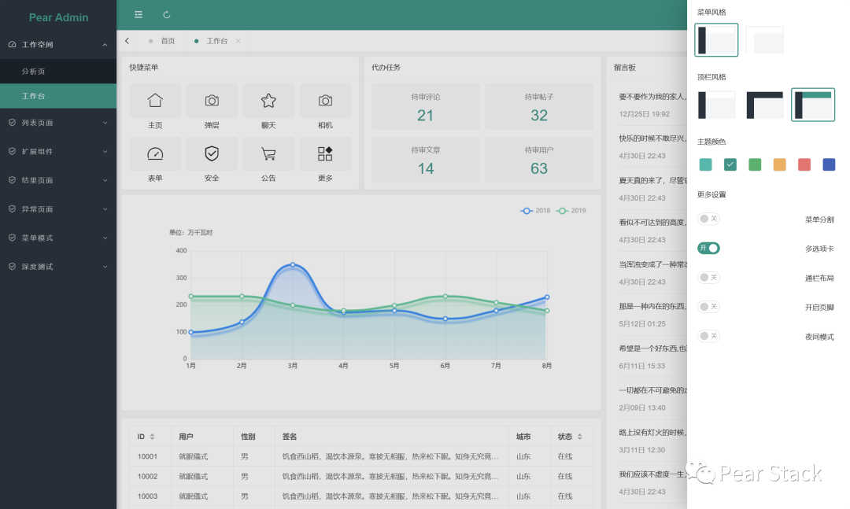
Task: Select the green themed top bar style
Action: coord(812,105)
